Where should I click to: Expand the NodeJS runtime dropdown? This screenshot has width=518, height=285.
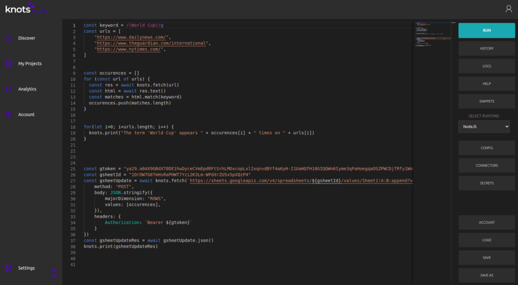(x=484, y=127)
